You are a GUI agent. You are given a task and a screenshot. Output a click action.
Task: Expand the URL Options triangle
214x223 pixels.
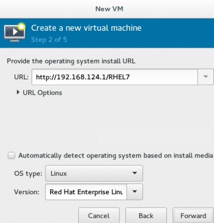coord(18,92)
